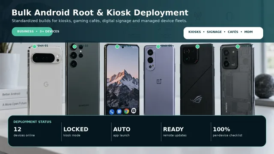Click the ROG logo on the black phone
Viewport: 274px width, 154px height.
coord(196,100)
